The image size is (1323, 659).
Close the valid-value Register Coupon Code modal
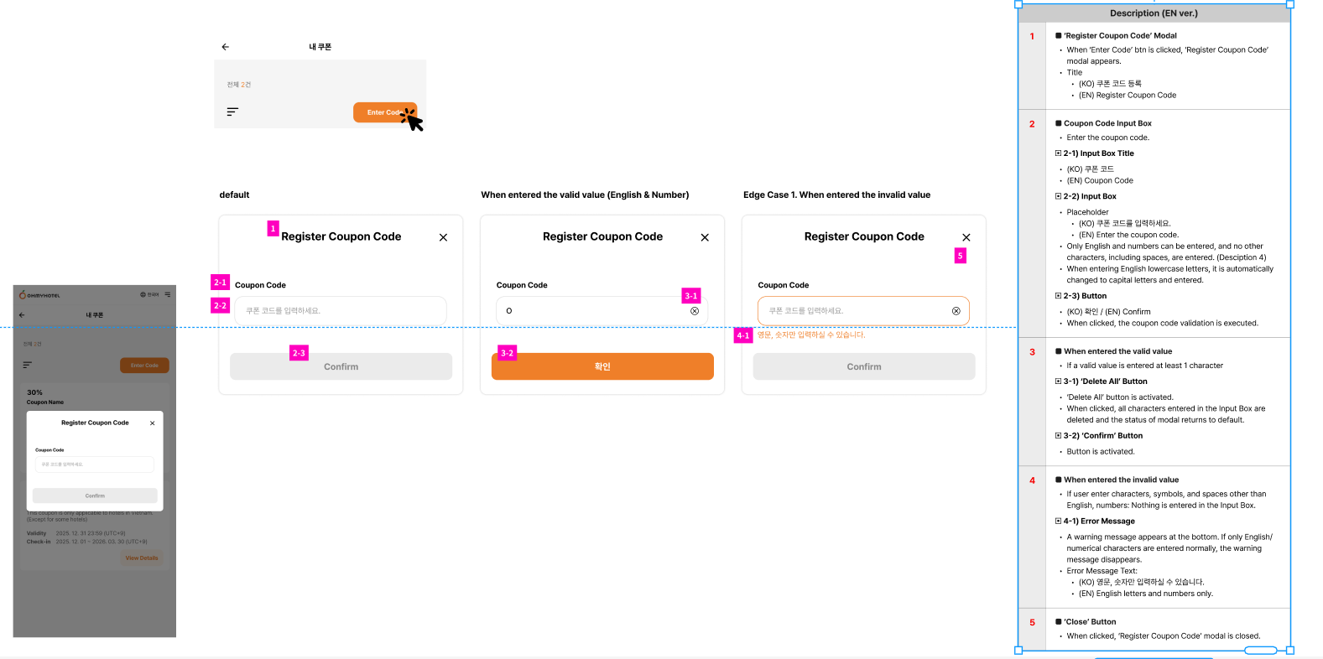point(705,237)
